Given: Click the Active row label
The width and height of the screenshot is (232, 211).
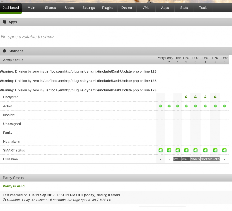Looking at the screenshot, I should pos(8,106).
